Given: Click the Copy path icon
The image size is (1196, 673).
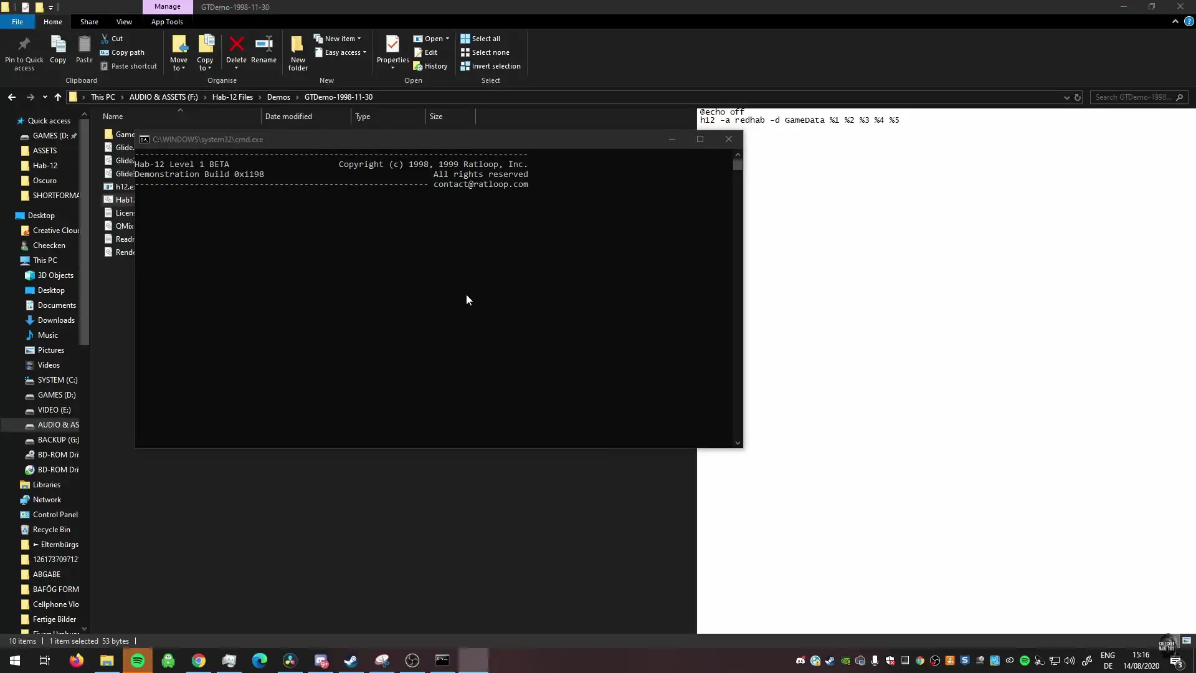Looking at the screenshot, I should tap(105, 52).
